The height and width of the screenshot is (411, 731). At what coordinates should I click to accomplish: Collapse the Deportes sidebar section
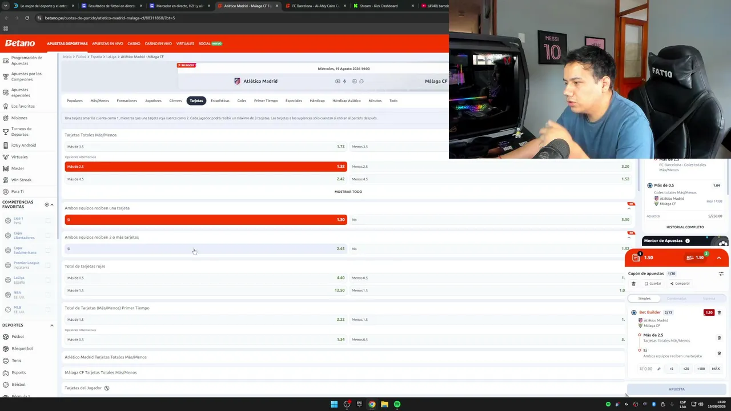52,325
